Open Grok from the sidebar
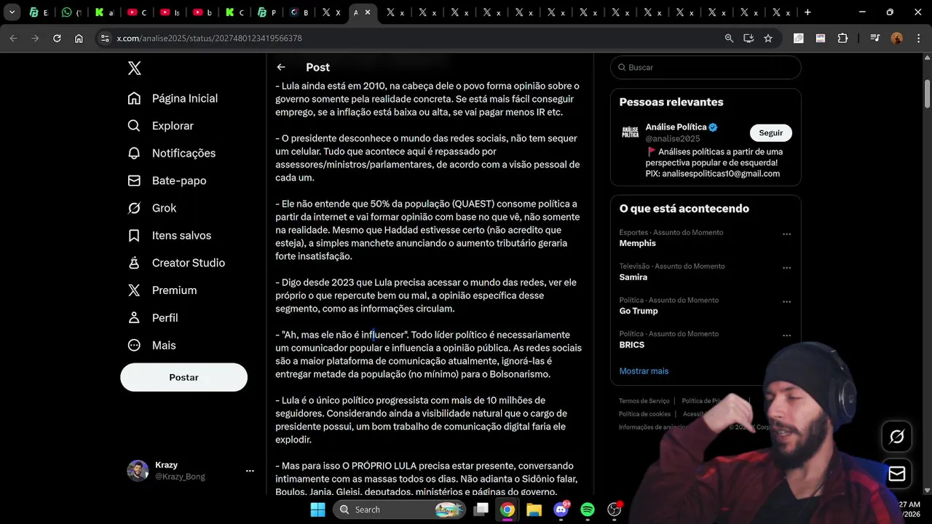This screenshot has width=932, height=524. pos(151,208)
